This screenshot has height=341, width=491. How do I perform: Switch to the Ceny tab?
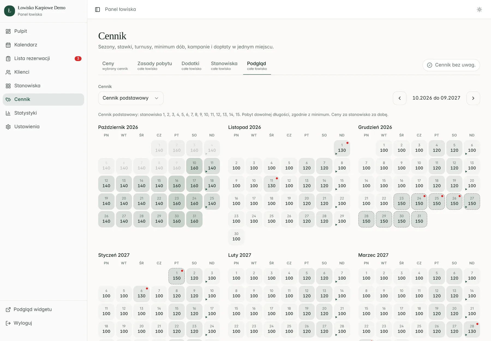coord(115,66)
